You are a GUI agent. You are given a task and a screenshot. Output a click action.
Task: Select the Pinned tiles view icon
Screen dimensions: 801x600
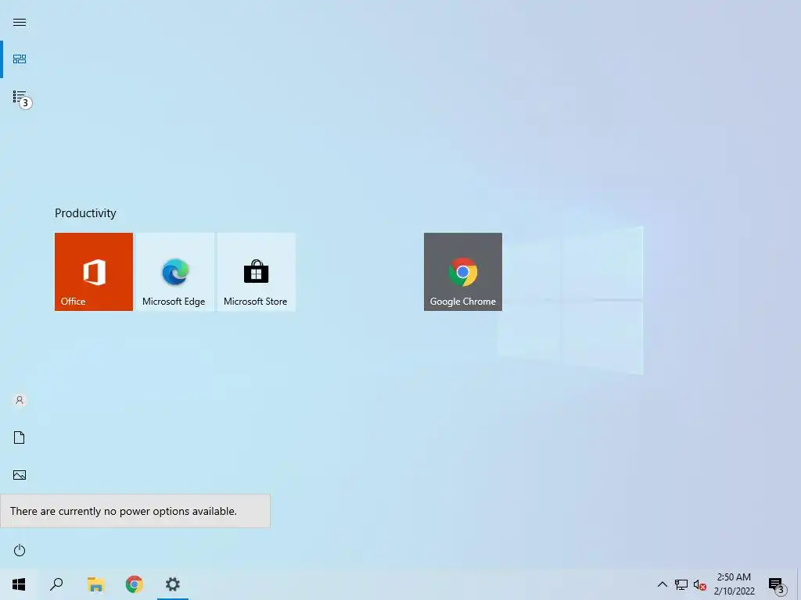click(20, 59)
